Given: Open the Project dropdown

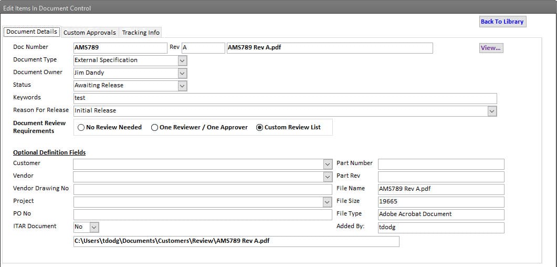Looking at the screenshot, I should (328, 202).
